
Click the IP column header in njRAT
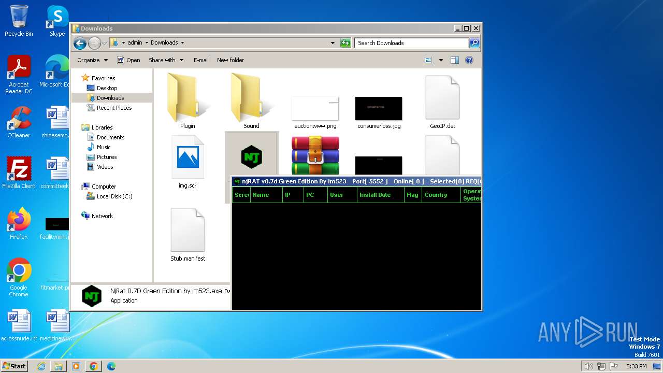coord(293,195)
